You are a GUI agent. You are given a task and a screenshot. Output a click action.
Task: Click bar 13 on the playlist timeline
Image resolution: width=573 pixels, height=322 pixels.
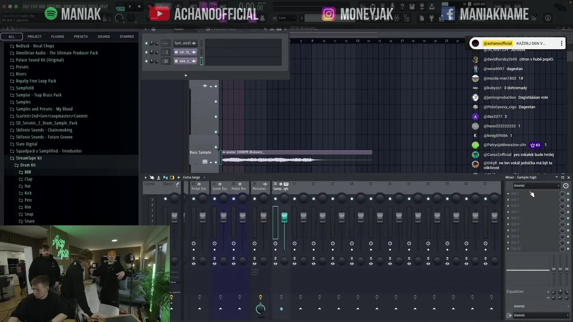pos(357,41)
